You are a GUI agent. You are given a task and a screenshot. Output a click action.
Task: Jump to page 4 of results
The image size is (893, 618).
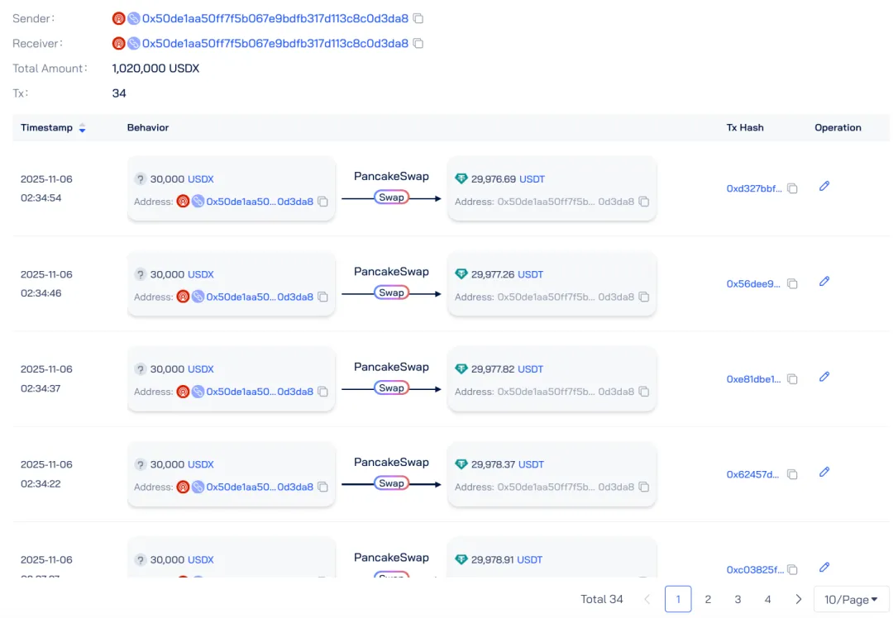(x=767, y=599)
